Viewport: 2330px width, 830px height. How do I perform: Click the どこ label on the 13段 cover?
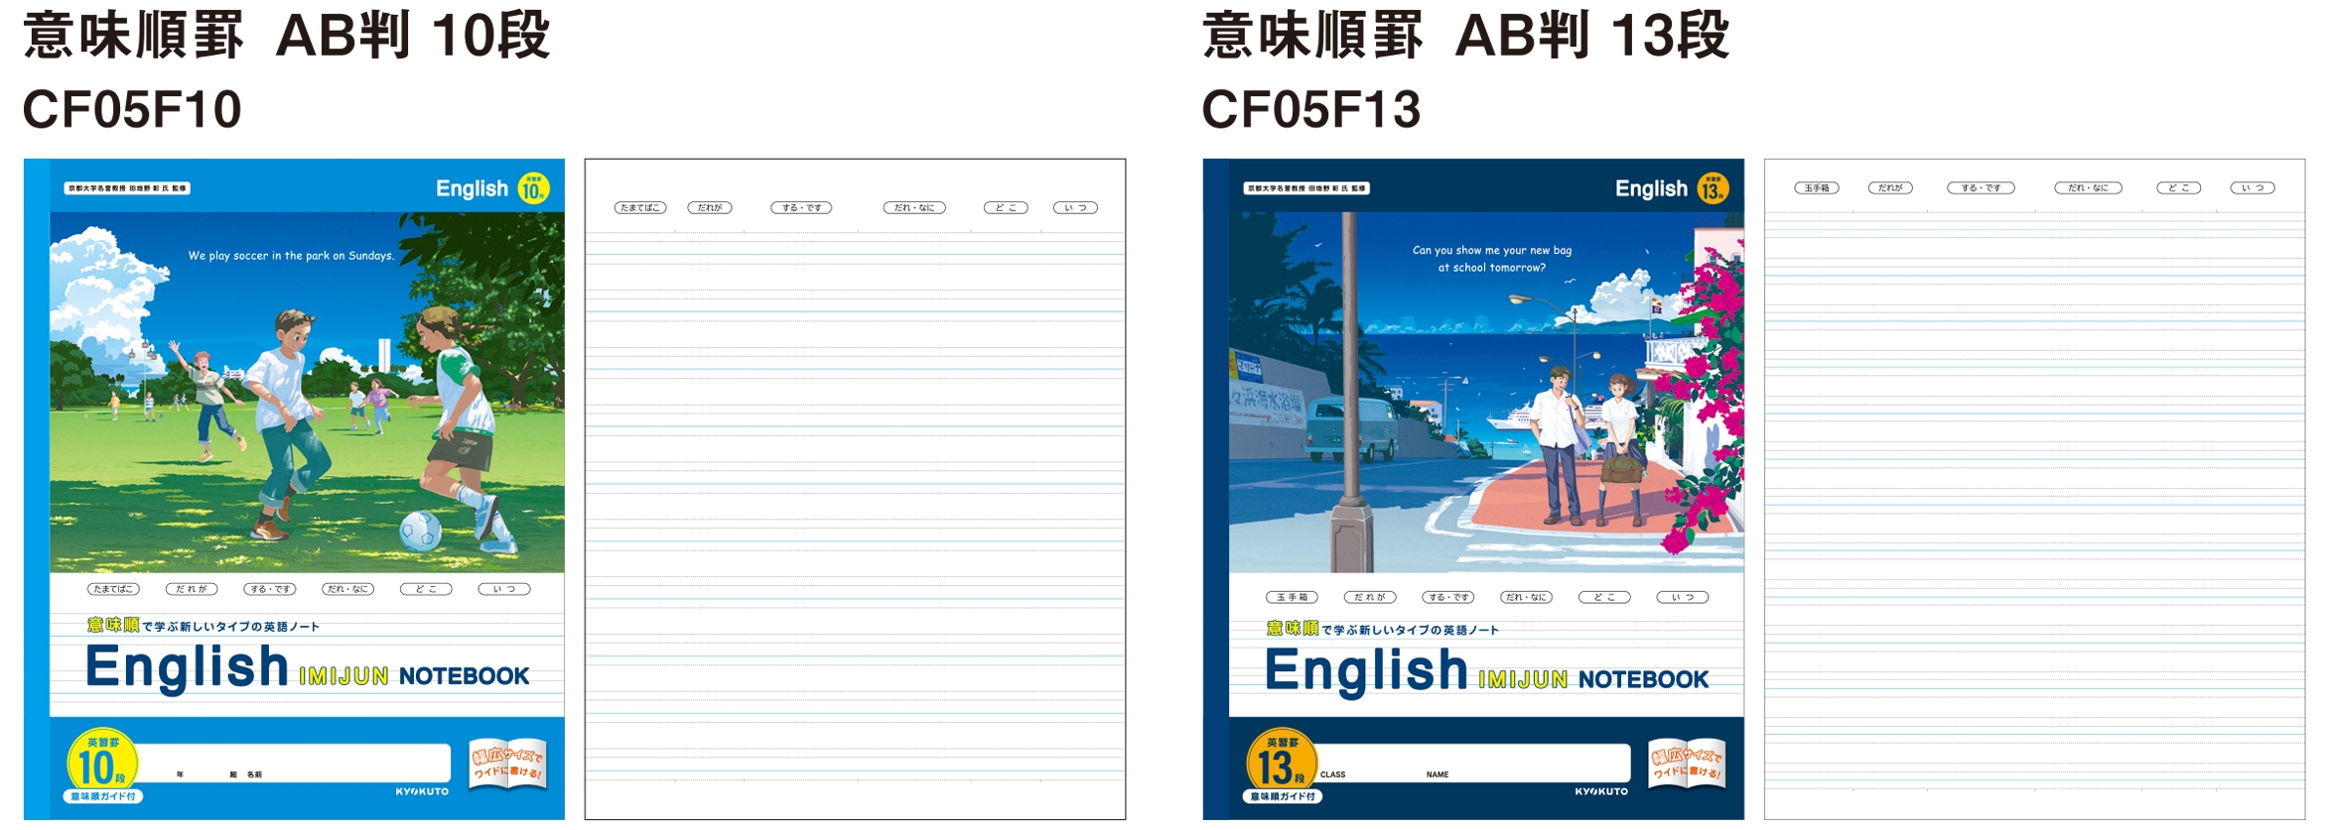pyautogui.click(x=1604, y=597)
